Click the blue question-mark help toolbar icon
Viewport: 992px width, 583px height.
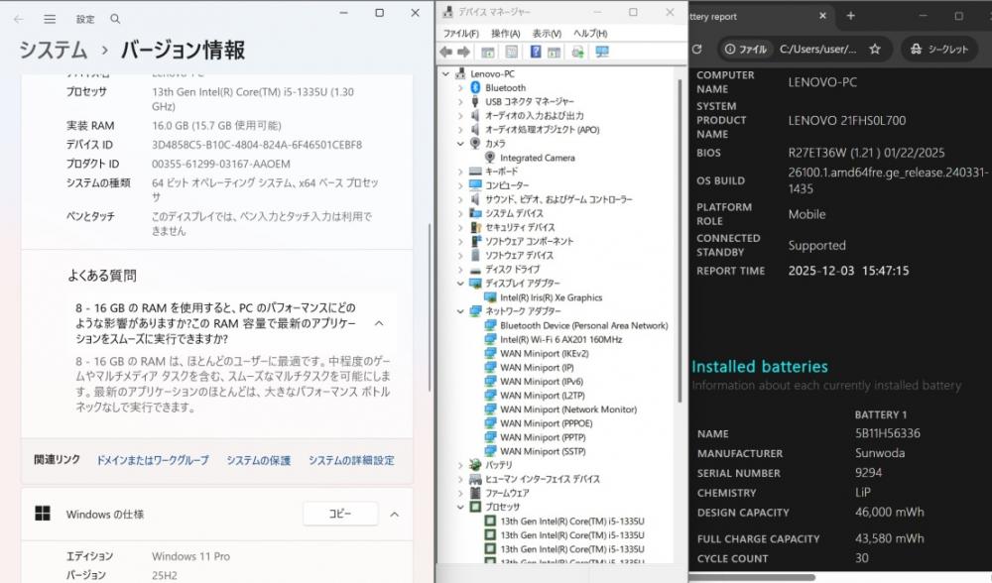(x=536, y=52)
